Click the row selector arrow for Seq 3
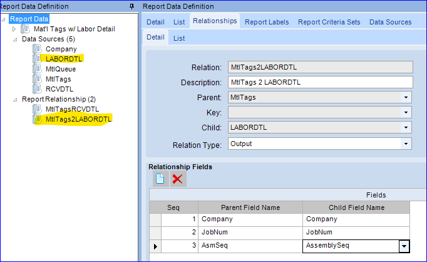 pos(155,246)
